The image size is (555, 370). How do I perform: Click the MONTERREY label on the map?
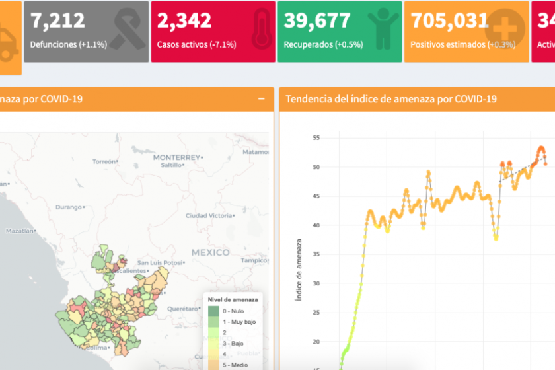pos(176,157)
